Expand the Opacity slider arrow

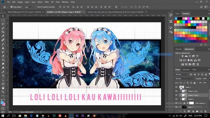tap(209, 79)
